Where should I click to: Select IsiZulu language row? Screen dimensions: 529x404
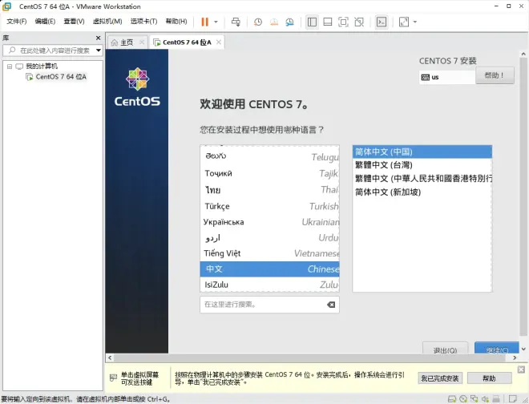click(x=269, y=285)
